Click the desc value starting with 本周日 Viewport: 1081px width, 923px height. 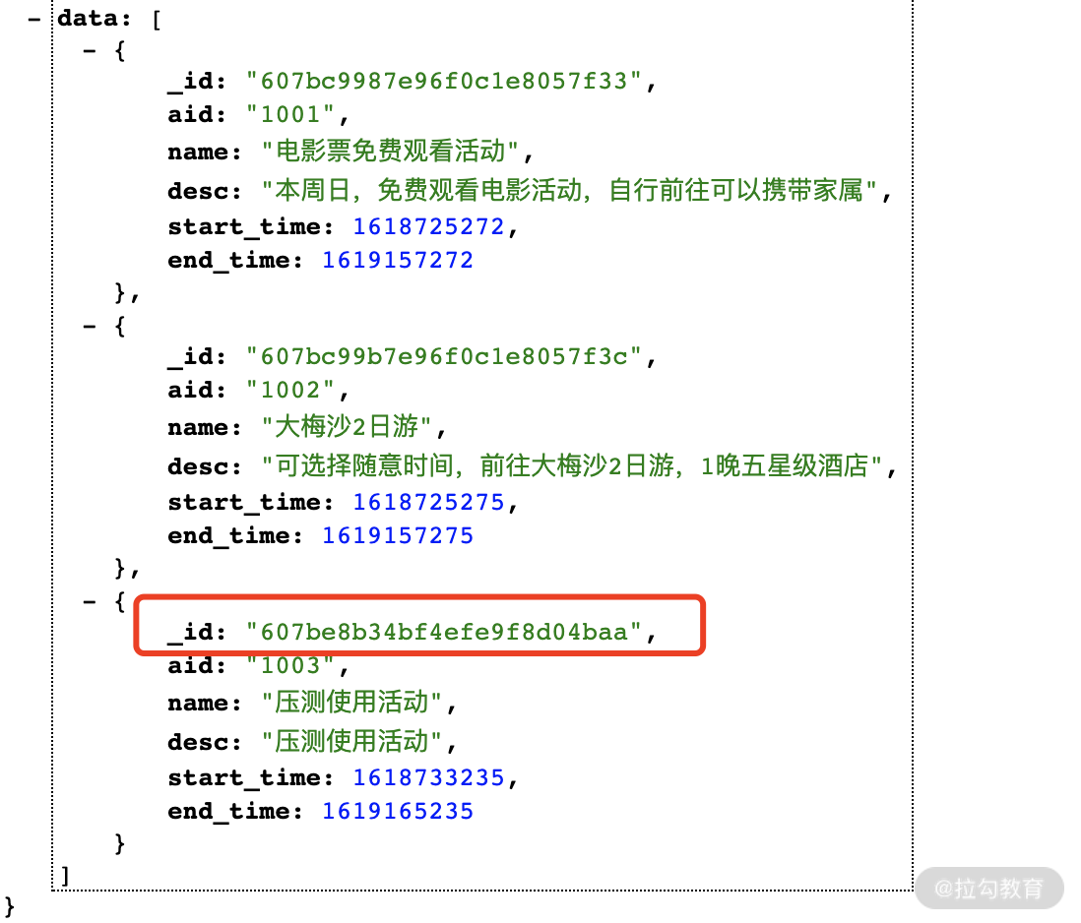pyautogui.click(x=569, y=190)
